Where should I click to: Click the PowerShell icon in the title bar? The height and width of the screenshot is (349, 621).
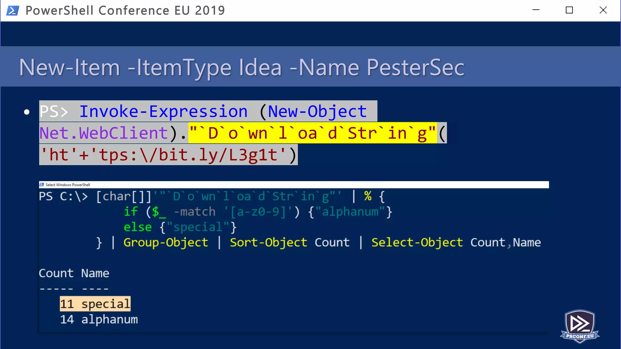pos(13,11)
